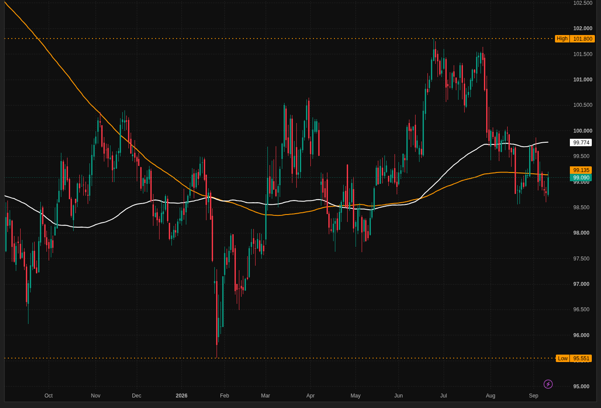Select the 2026 year label on time axis
This screenshot has height=408, width=601.
(x=181, y=396)
